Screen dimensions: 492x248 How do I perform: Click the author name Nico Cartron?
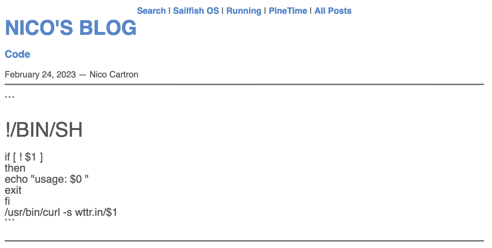coord(114,74)
